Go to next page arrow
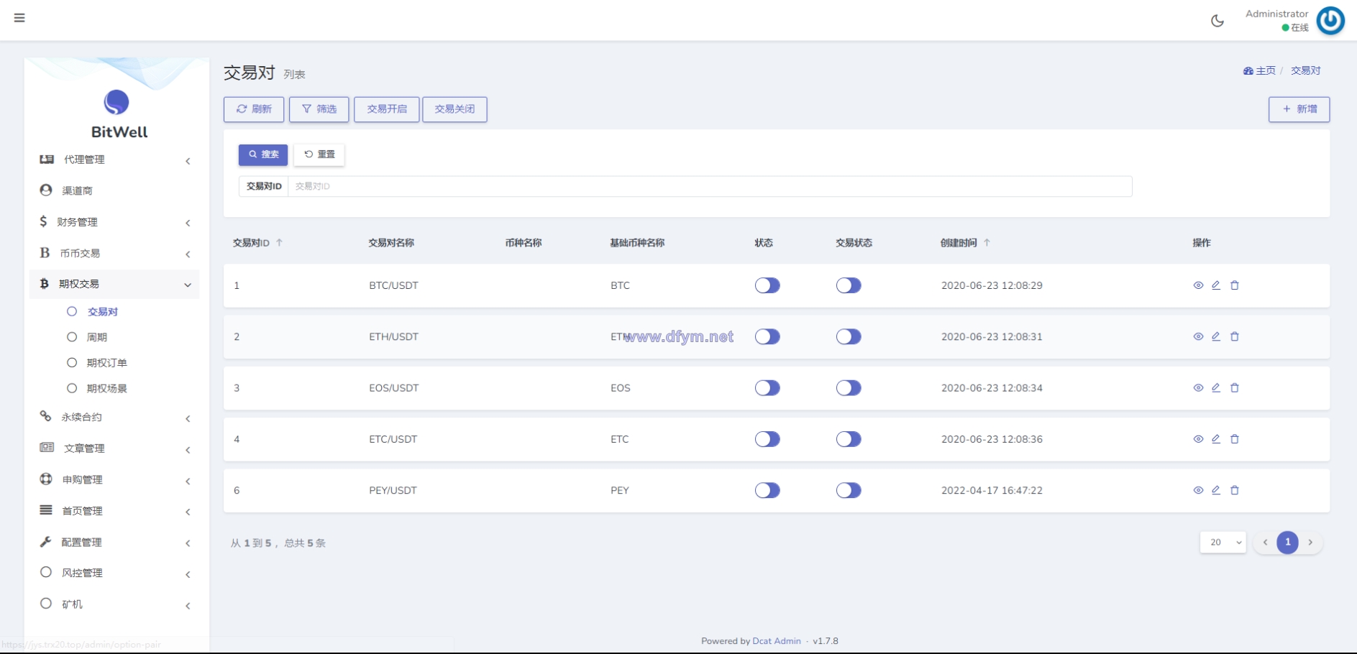 tap(1310, 543)
